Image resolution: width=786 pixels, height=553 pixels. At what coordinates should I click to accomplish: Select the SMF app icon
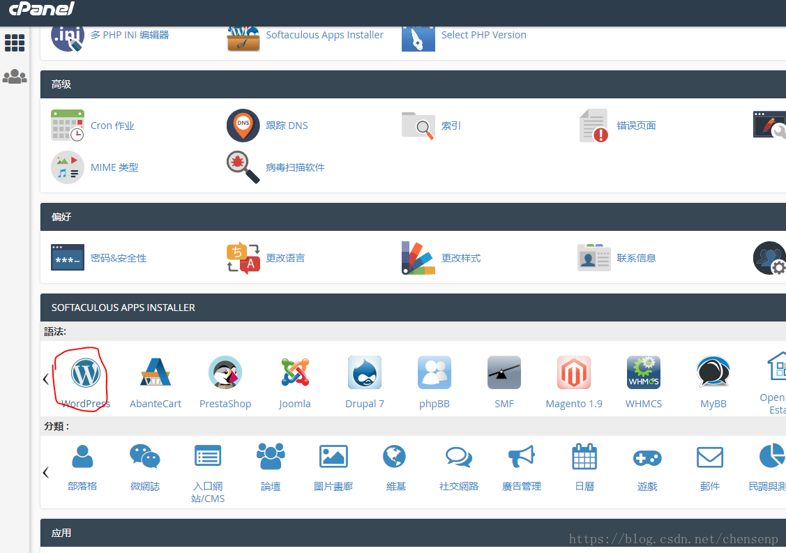point(504,372)
